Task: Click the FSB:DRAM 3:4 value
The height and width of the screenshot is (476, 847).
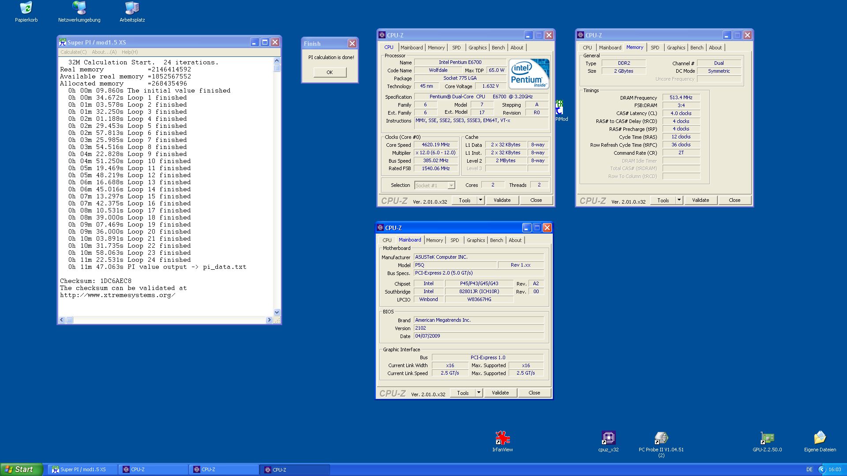Action: coord(681,105)
